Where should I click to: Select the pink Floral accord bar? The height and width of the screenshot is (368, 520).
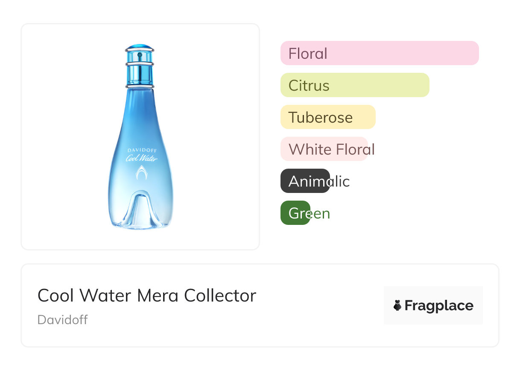click(x=380, y=53)
